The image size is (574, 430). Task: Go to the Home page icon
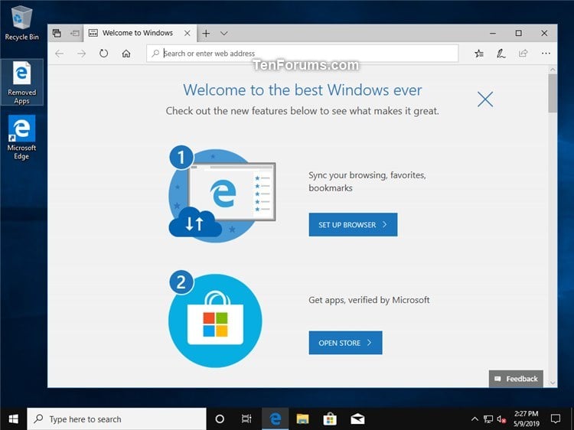click(126, 54)
